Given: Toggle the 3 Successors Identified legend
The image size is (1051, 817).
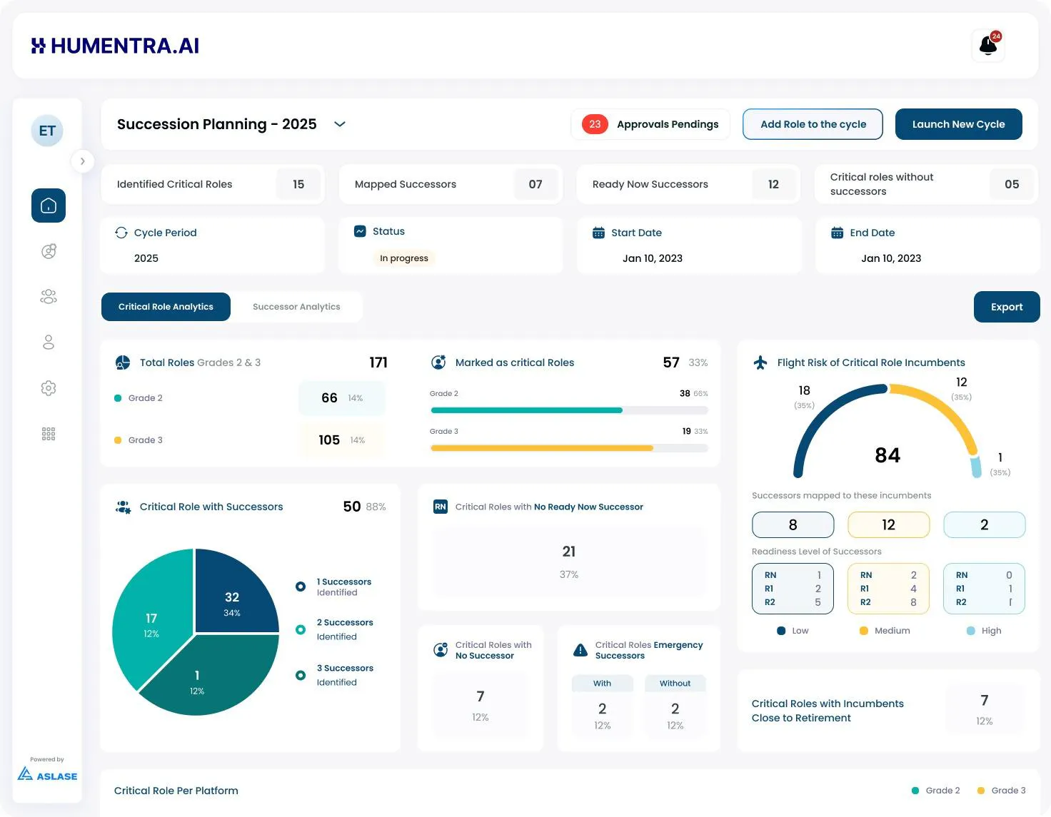Looking at the screenshot, I should 334,675.
